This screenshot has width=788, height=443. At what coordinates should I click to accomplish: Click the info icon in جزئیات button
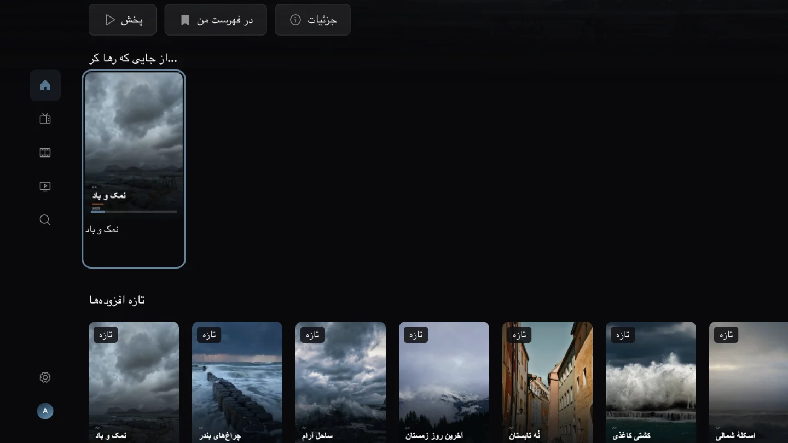296,20
